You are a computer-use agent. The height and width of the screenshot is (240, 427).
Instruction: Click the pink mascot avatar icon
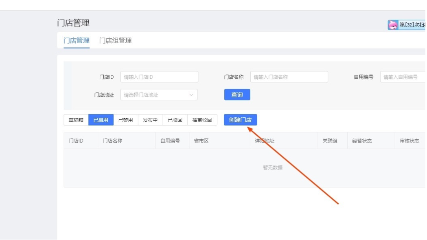(393, 25)
